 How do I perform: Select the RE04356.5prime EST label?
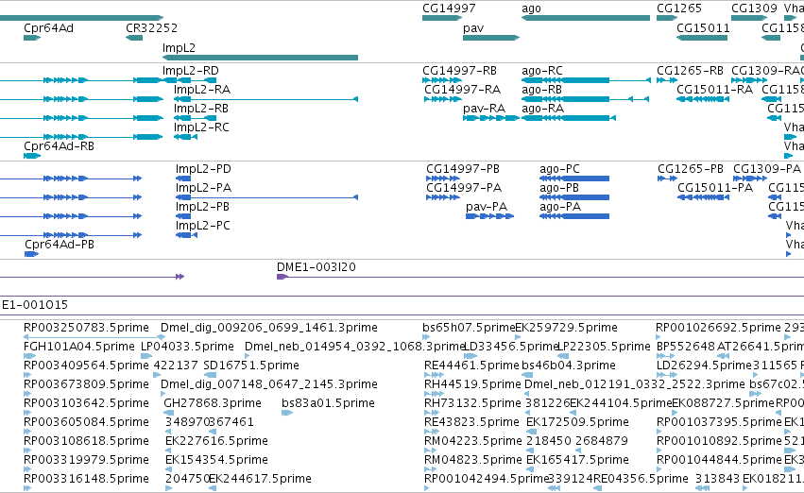tap(641, 479)
